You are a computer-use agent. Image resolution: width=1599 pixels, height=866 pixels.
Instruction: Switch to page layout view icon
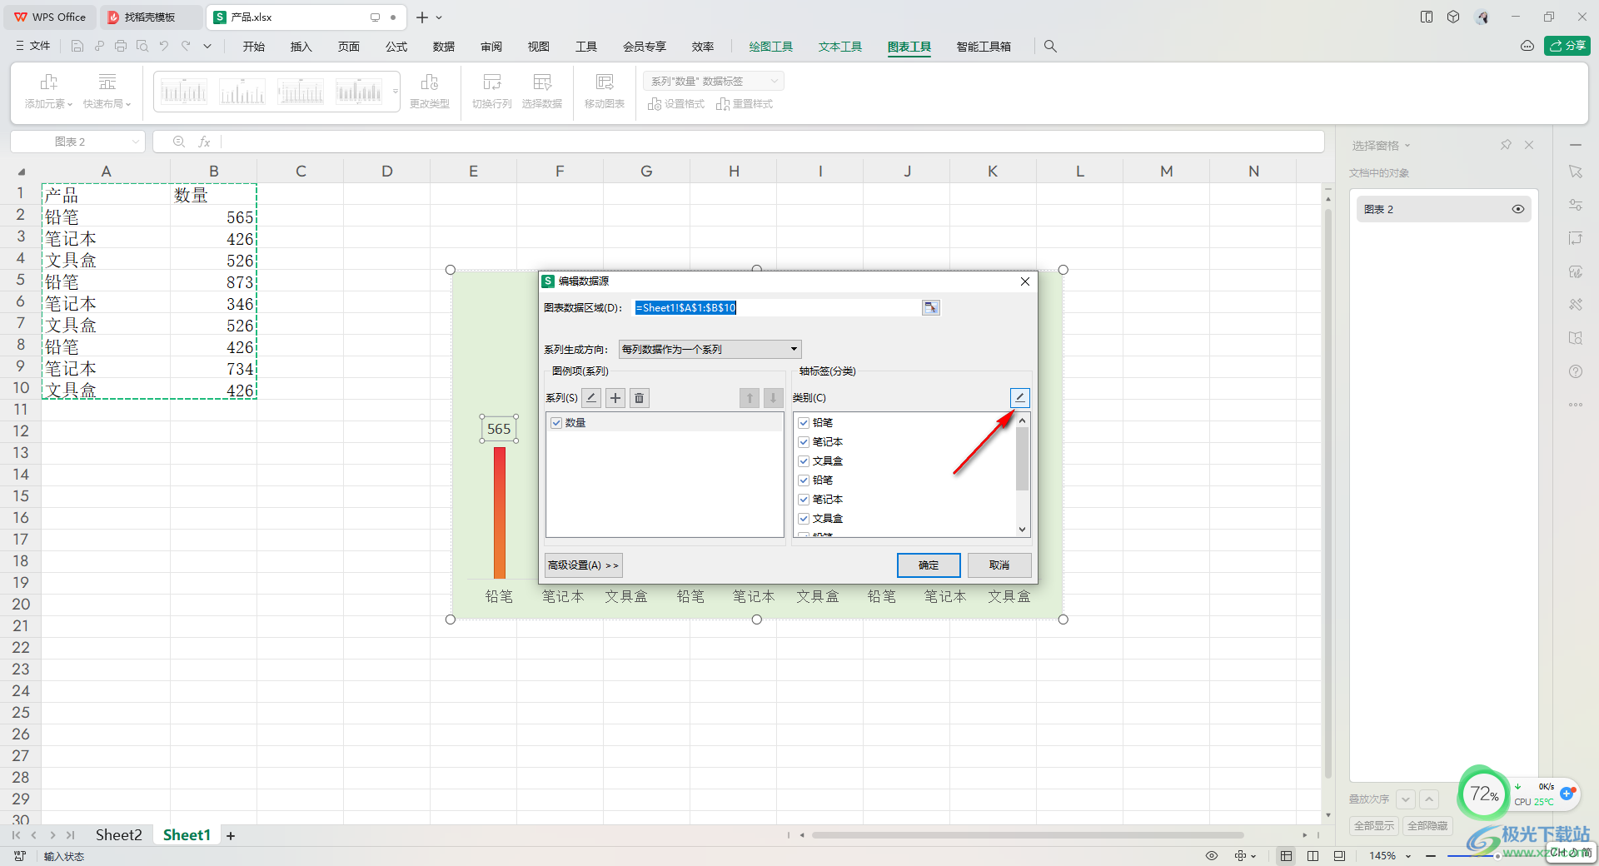coord(1313,856)
